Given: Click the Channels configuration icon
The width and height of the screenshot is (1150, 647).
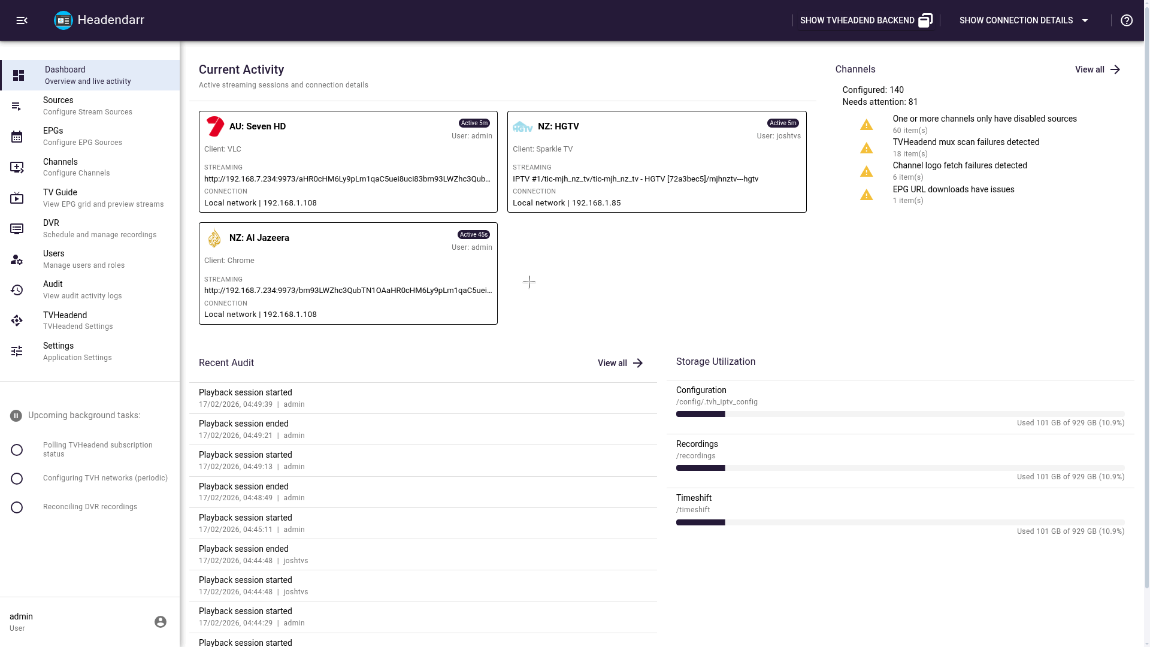Looking at the screenshot, I should pyautogui.click(x=17, y=168).
